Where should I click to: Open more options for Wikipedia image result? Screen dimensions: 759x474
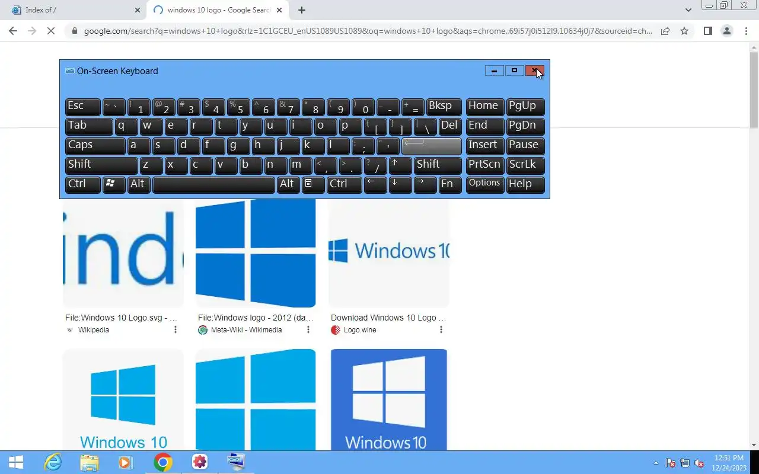point(176,330)
